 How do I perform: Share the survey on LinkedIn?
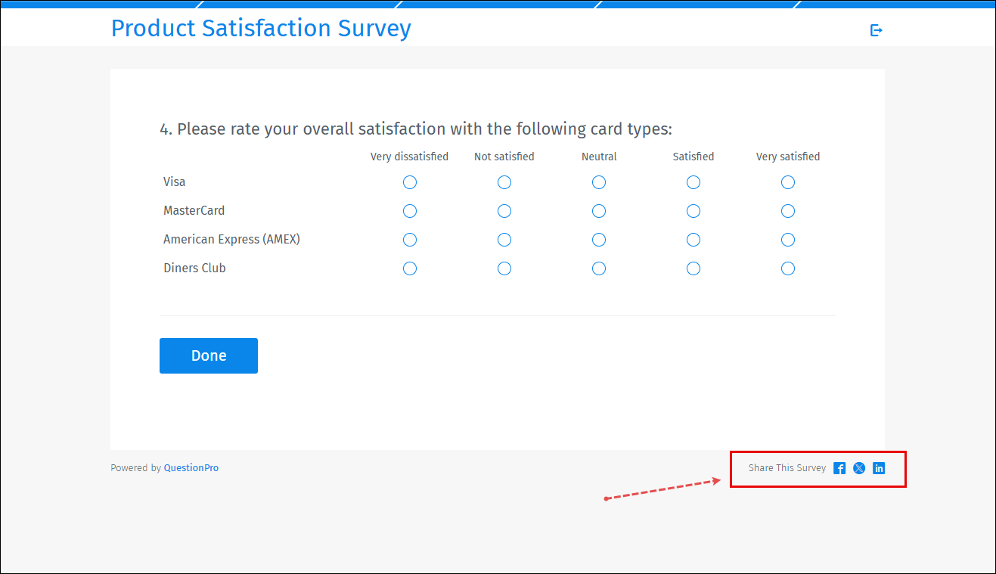click(879, 468)
